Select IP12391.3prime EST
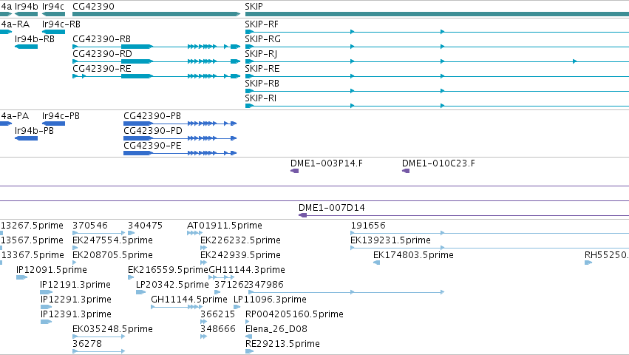The width and height of the screenshot is (629, 355). tap(46, 322)
